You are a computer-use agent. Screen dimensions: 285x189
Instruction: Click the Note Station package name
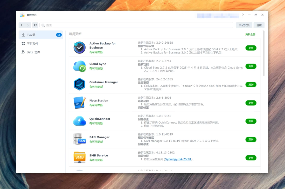(x=99, y=100)
